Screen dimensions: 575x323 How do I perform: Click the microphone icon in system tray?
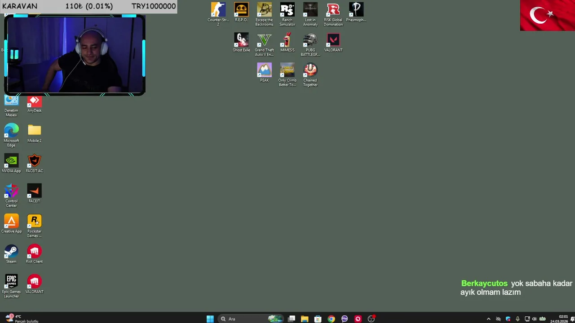[517, 319]
